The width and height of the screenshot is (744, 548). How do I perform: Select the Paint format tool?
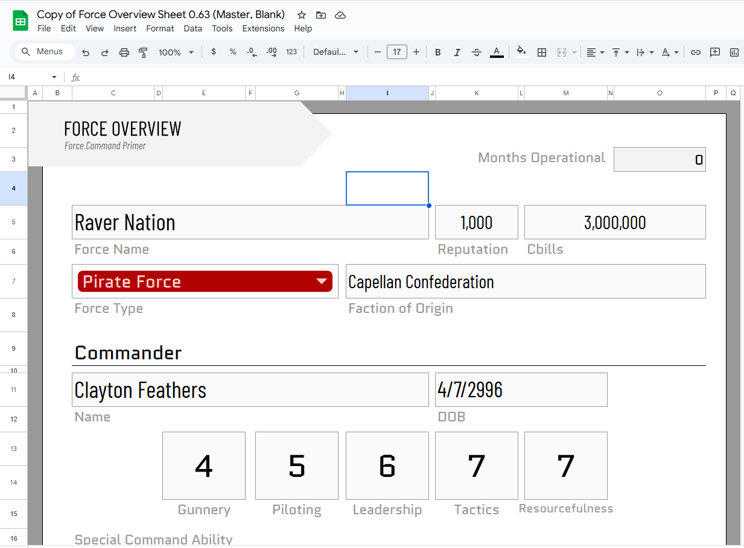143,52
